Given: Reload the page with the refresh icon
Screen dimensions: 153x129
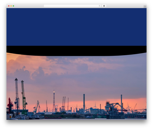Looking at the screenshot, I should 99,6.
